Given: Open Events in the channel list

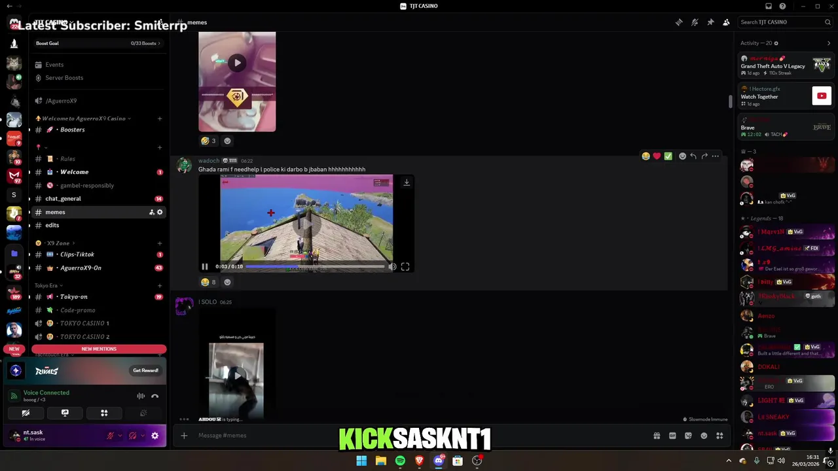Looking at the screenshot, I should click(x=54, y=65).
